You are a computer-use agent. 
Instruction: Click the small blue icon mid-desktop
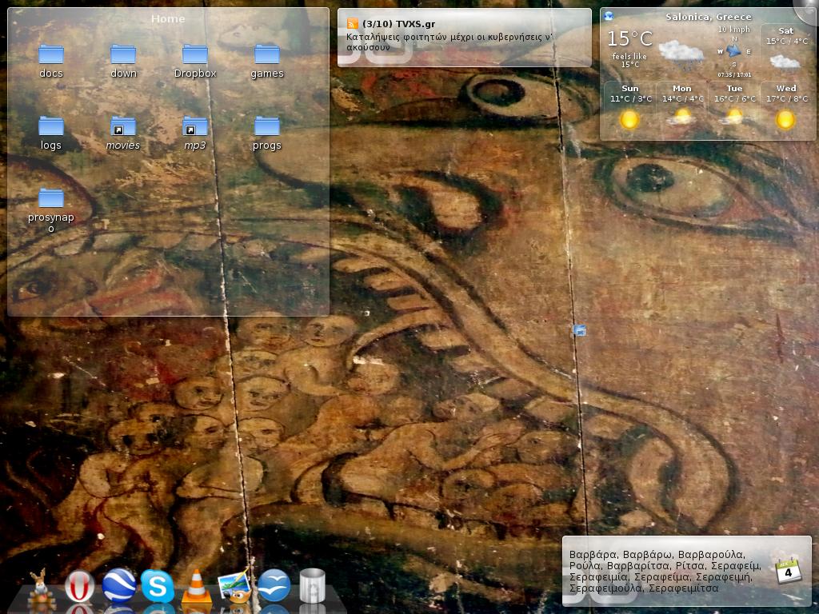pyautogui.click(x=579, y=330)
